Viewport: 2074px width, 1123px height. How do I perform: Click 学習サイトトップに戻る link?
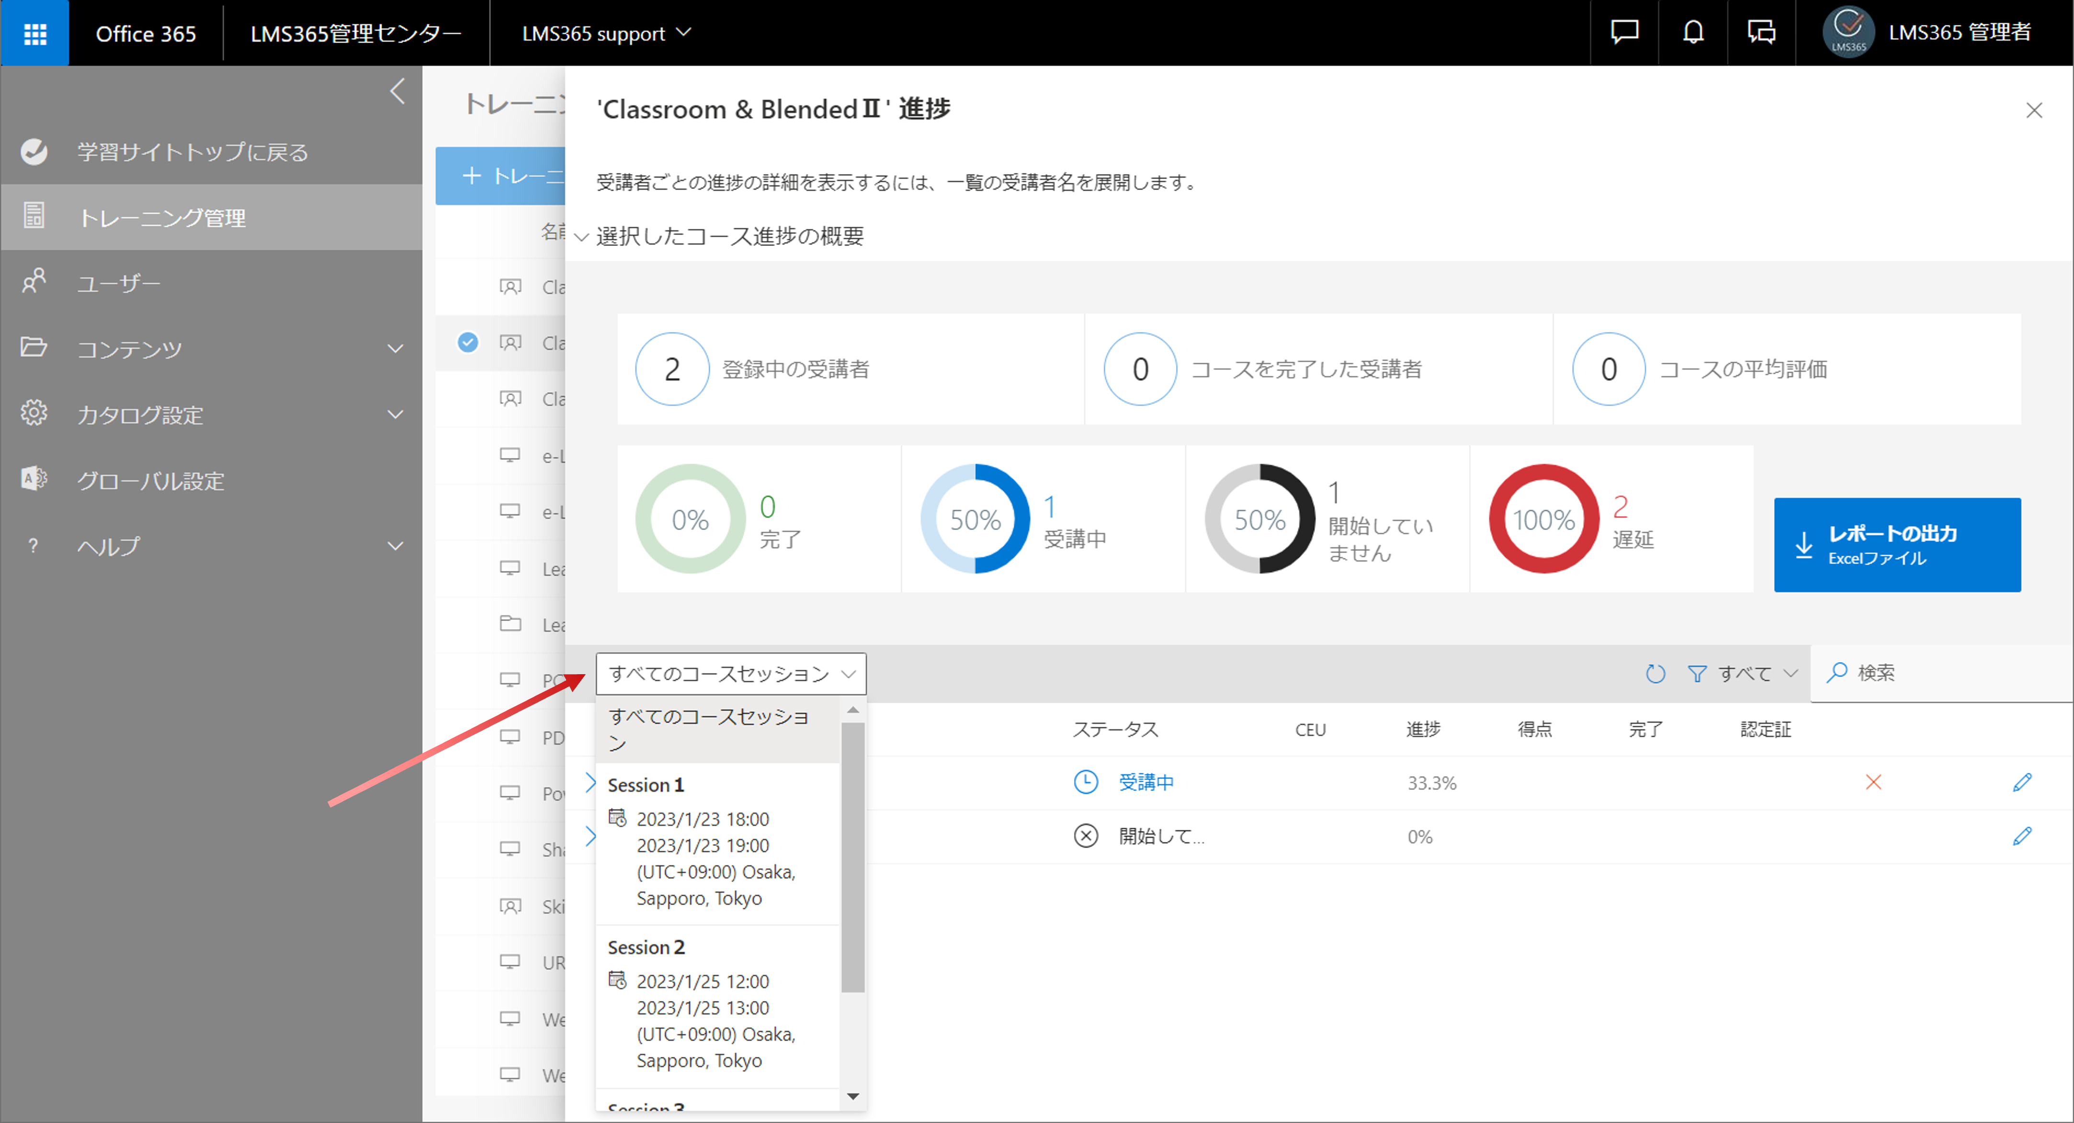193,152
